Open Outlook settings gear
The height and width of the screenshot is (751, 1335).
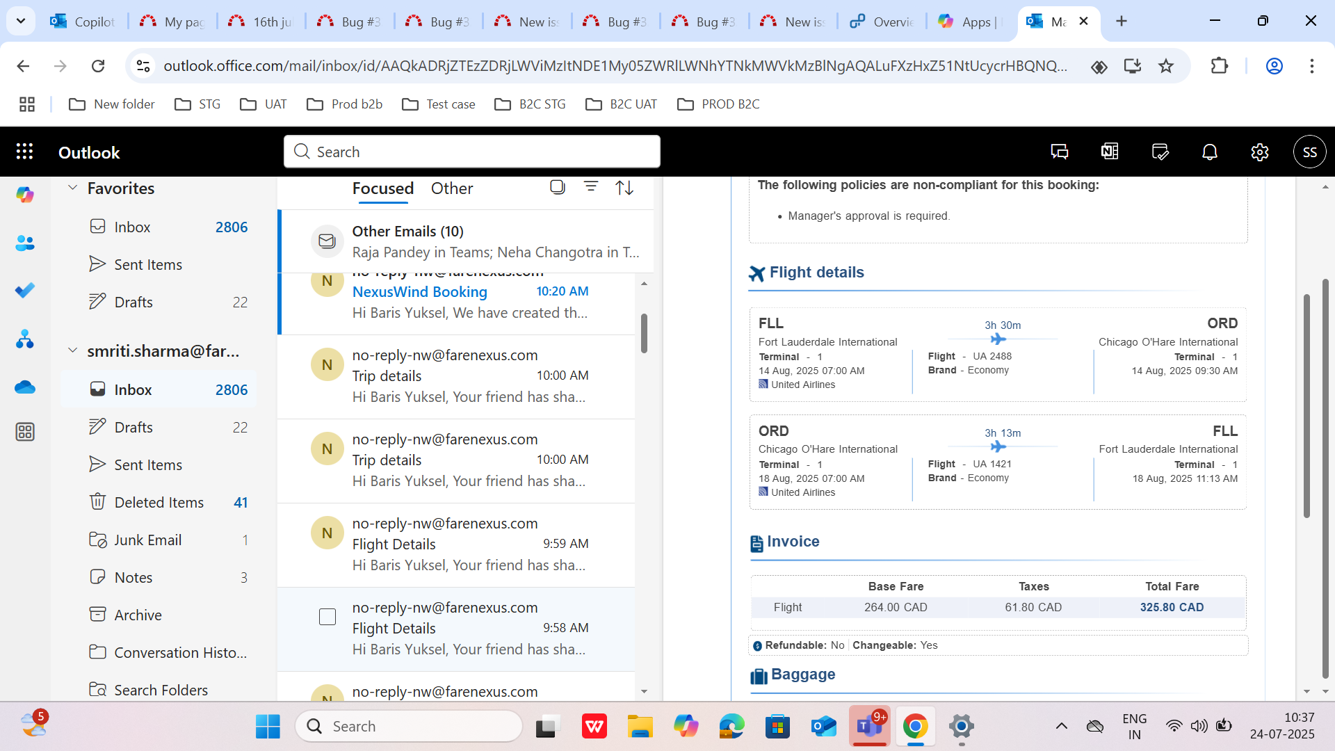[1260, 152]
